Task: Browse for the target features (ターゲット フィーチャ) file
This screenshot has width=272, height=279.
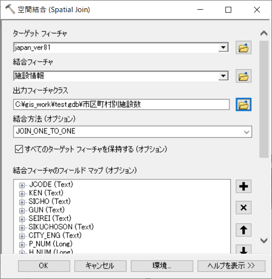Action: coord(243,48)
